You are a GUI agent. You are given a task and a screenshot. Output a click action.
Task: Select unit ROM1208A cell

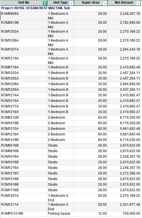(24, 84)
